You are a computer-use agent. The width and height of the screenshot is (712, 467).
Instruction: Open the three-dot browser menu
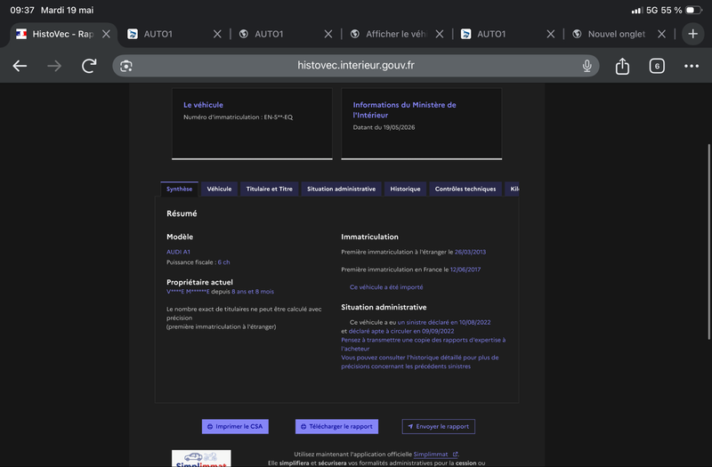point(692,66)
